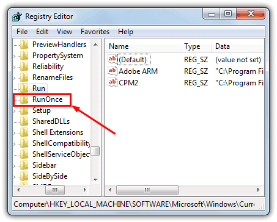This screenshot has height=222, width=277.
Task: Select the SharedDLLs key
Action: [51, 121]
